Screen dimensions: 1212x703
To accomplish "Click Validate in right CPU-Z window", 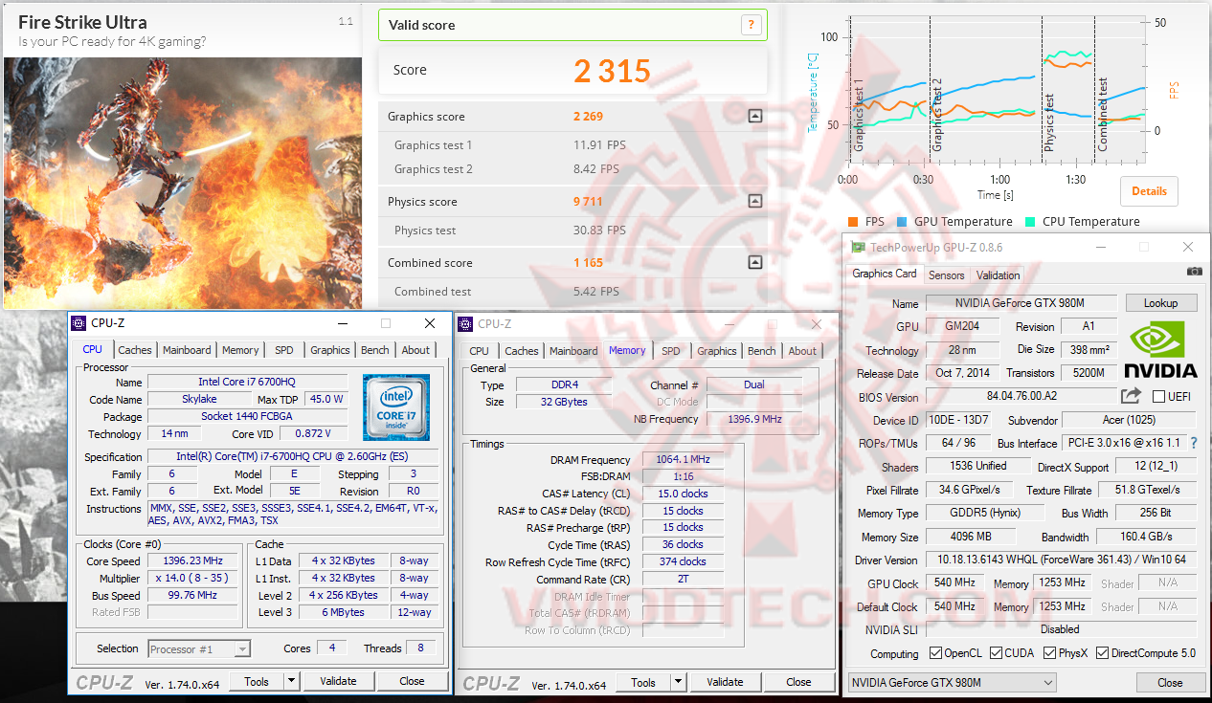I will pyautogui.click(x=725, y=682).
